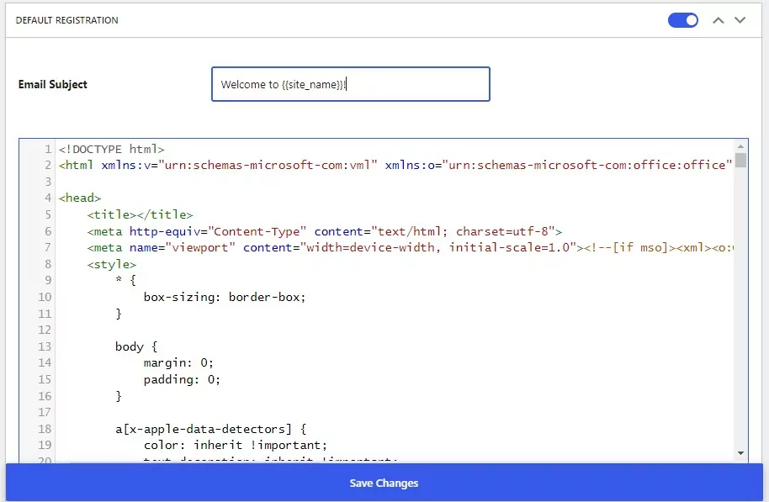
Task: Click the Email Subject label
Action: [52, 84]
